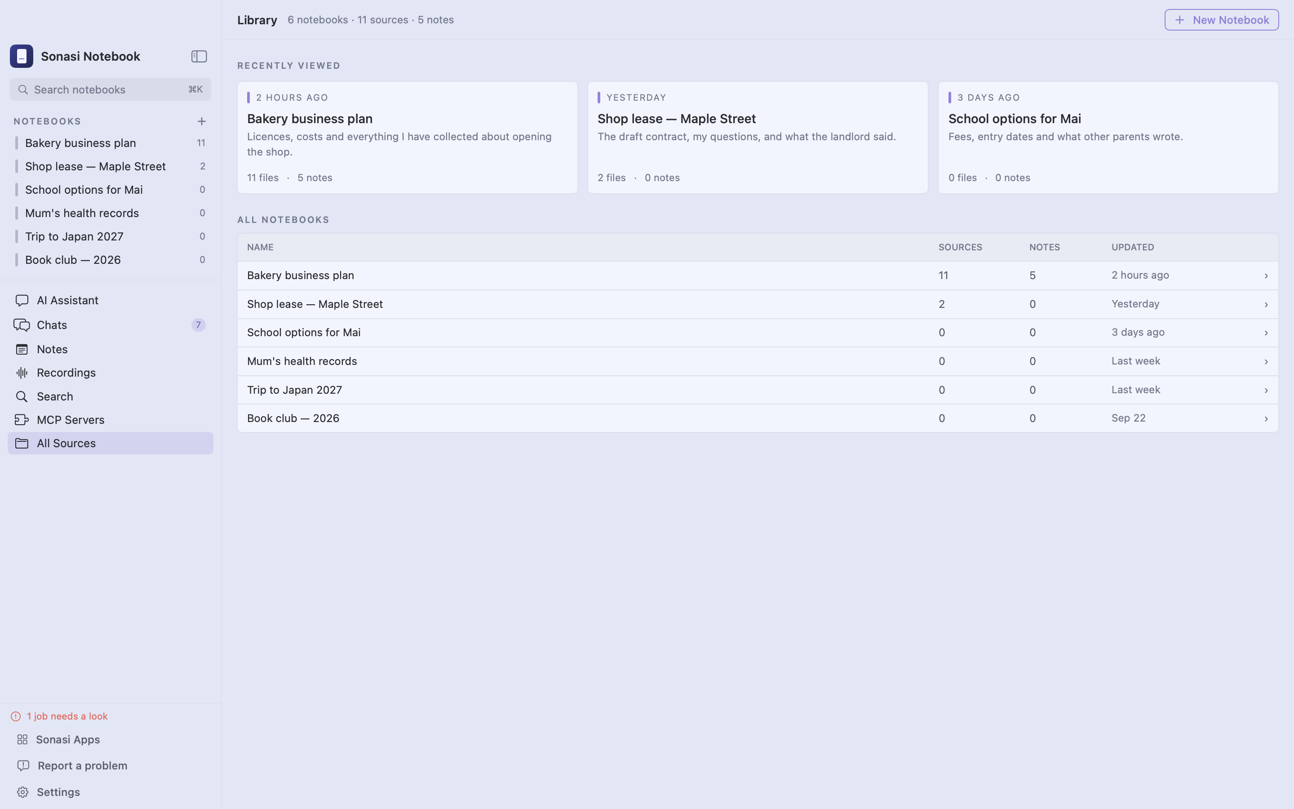Viewport: 1294px width, 809px height.
Task: Open the Notes icon in sidebar
Action: point(22,349)
